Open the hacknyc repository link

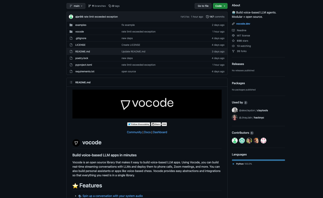pyautogui.click(x=259, y=118)
